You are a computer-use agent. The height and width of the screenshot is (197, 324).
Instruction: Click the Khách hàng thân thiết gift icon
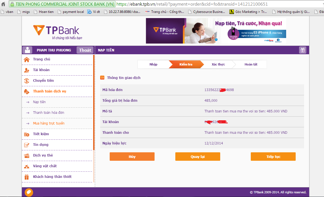click(x=27, y=177)
